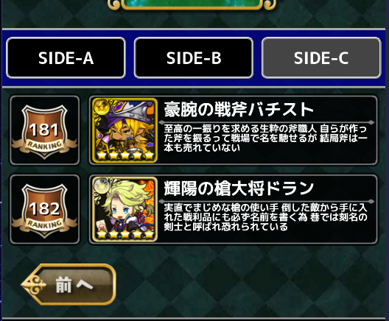The image size is (389, 321).
Task: Switch to the SIDE-B tab
Action: [x=194, y=57]
